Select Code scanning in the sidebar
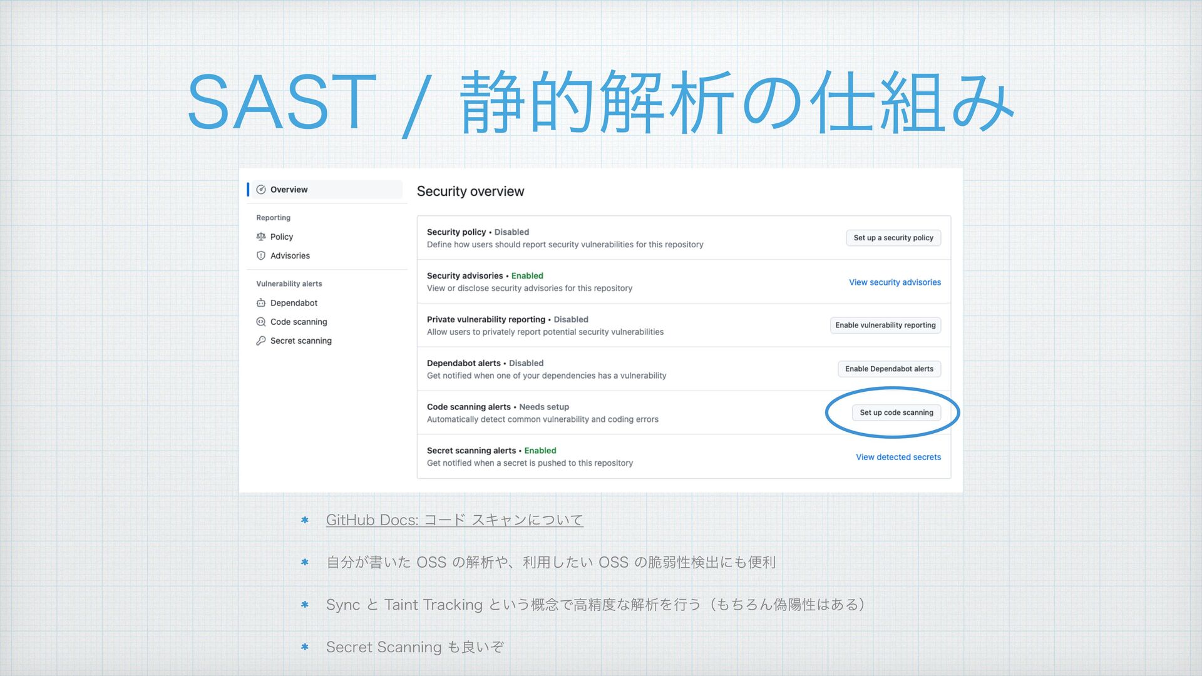1202x676 pixels. point(299,322)
